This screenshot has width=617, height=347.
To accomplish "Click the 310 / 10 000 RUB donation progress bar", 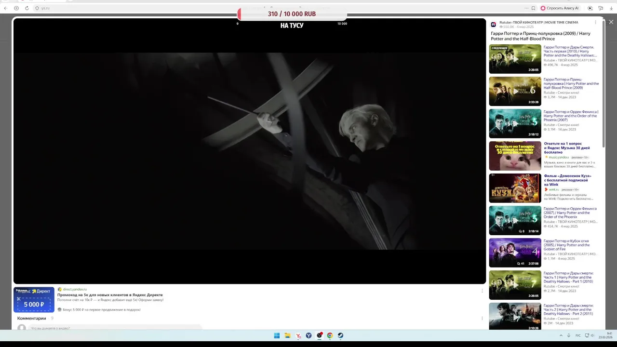I will [x=292, y=14].
